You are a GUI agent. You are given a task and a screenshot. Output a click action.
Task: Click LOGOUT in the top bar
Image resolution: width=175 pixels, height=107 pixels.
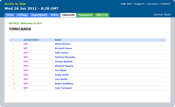[x=165, y=4]
